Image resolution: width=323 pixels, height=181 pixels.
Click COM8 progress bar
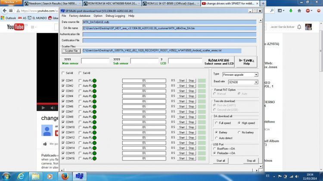[x=144, y=117]
